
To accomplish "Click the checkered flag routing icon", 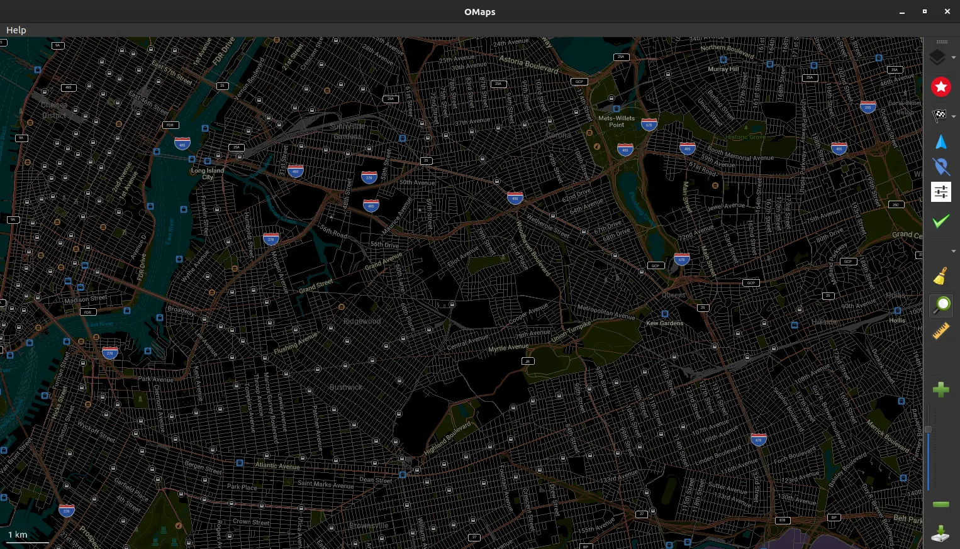I will click(x=939, y=115).
